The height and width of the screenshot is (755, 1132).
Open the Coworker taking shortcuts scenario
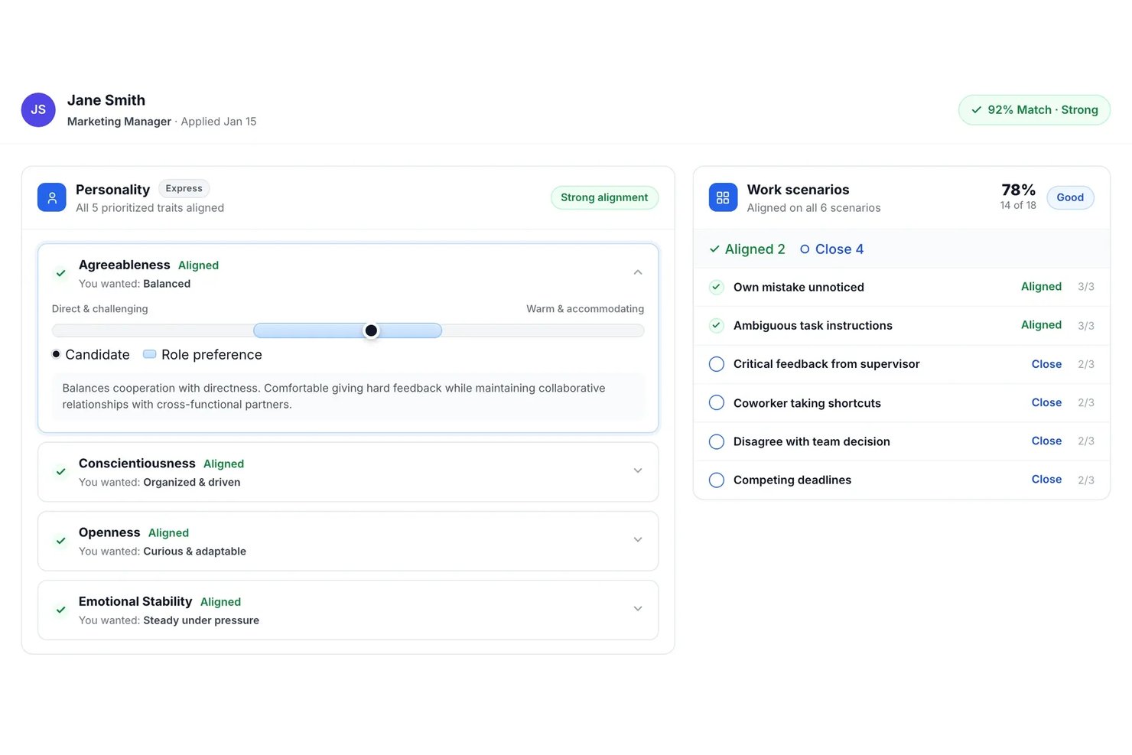[901, 402]
